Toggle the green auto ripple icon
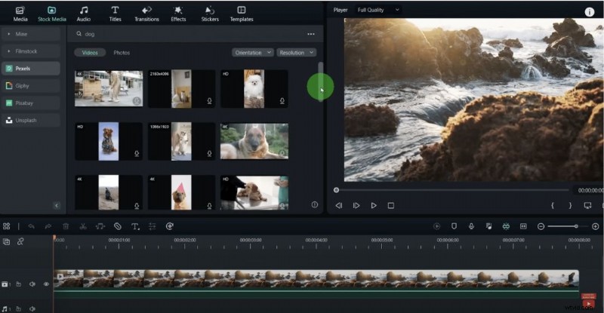Viewport: 604px width, 313px height. click(x=506, y=226)
